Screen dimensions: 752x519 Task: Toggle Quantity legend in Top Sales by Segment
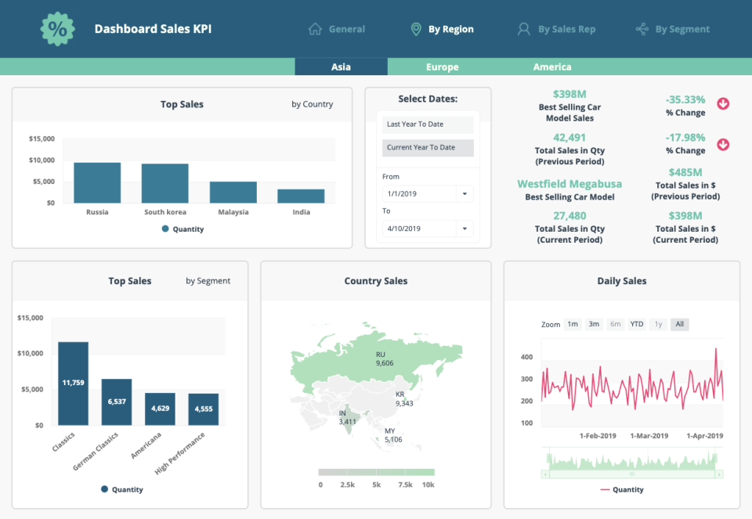(x=105, y=489)
